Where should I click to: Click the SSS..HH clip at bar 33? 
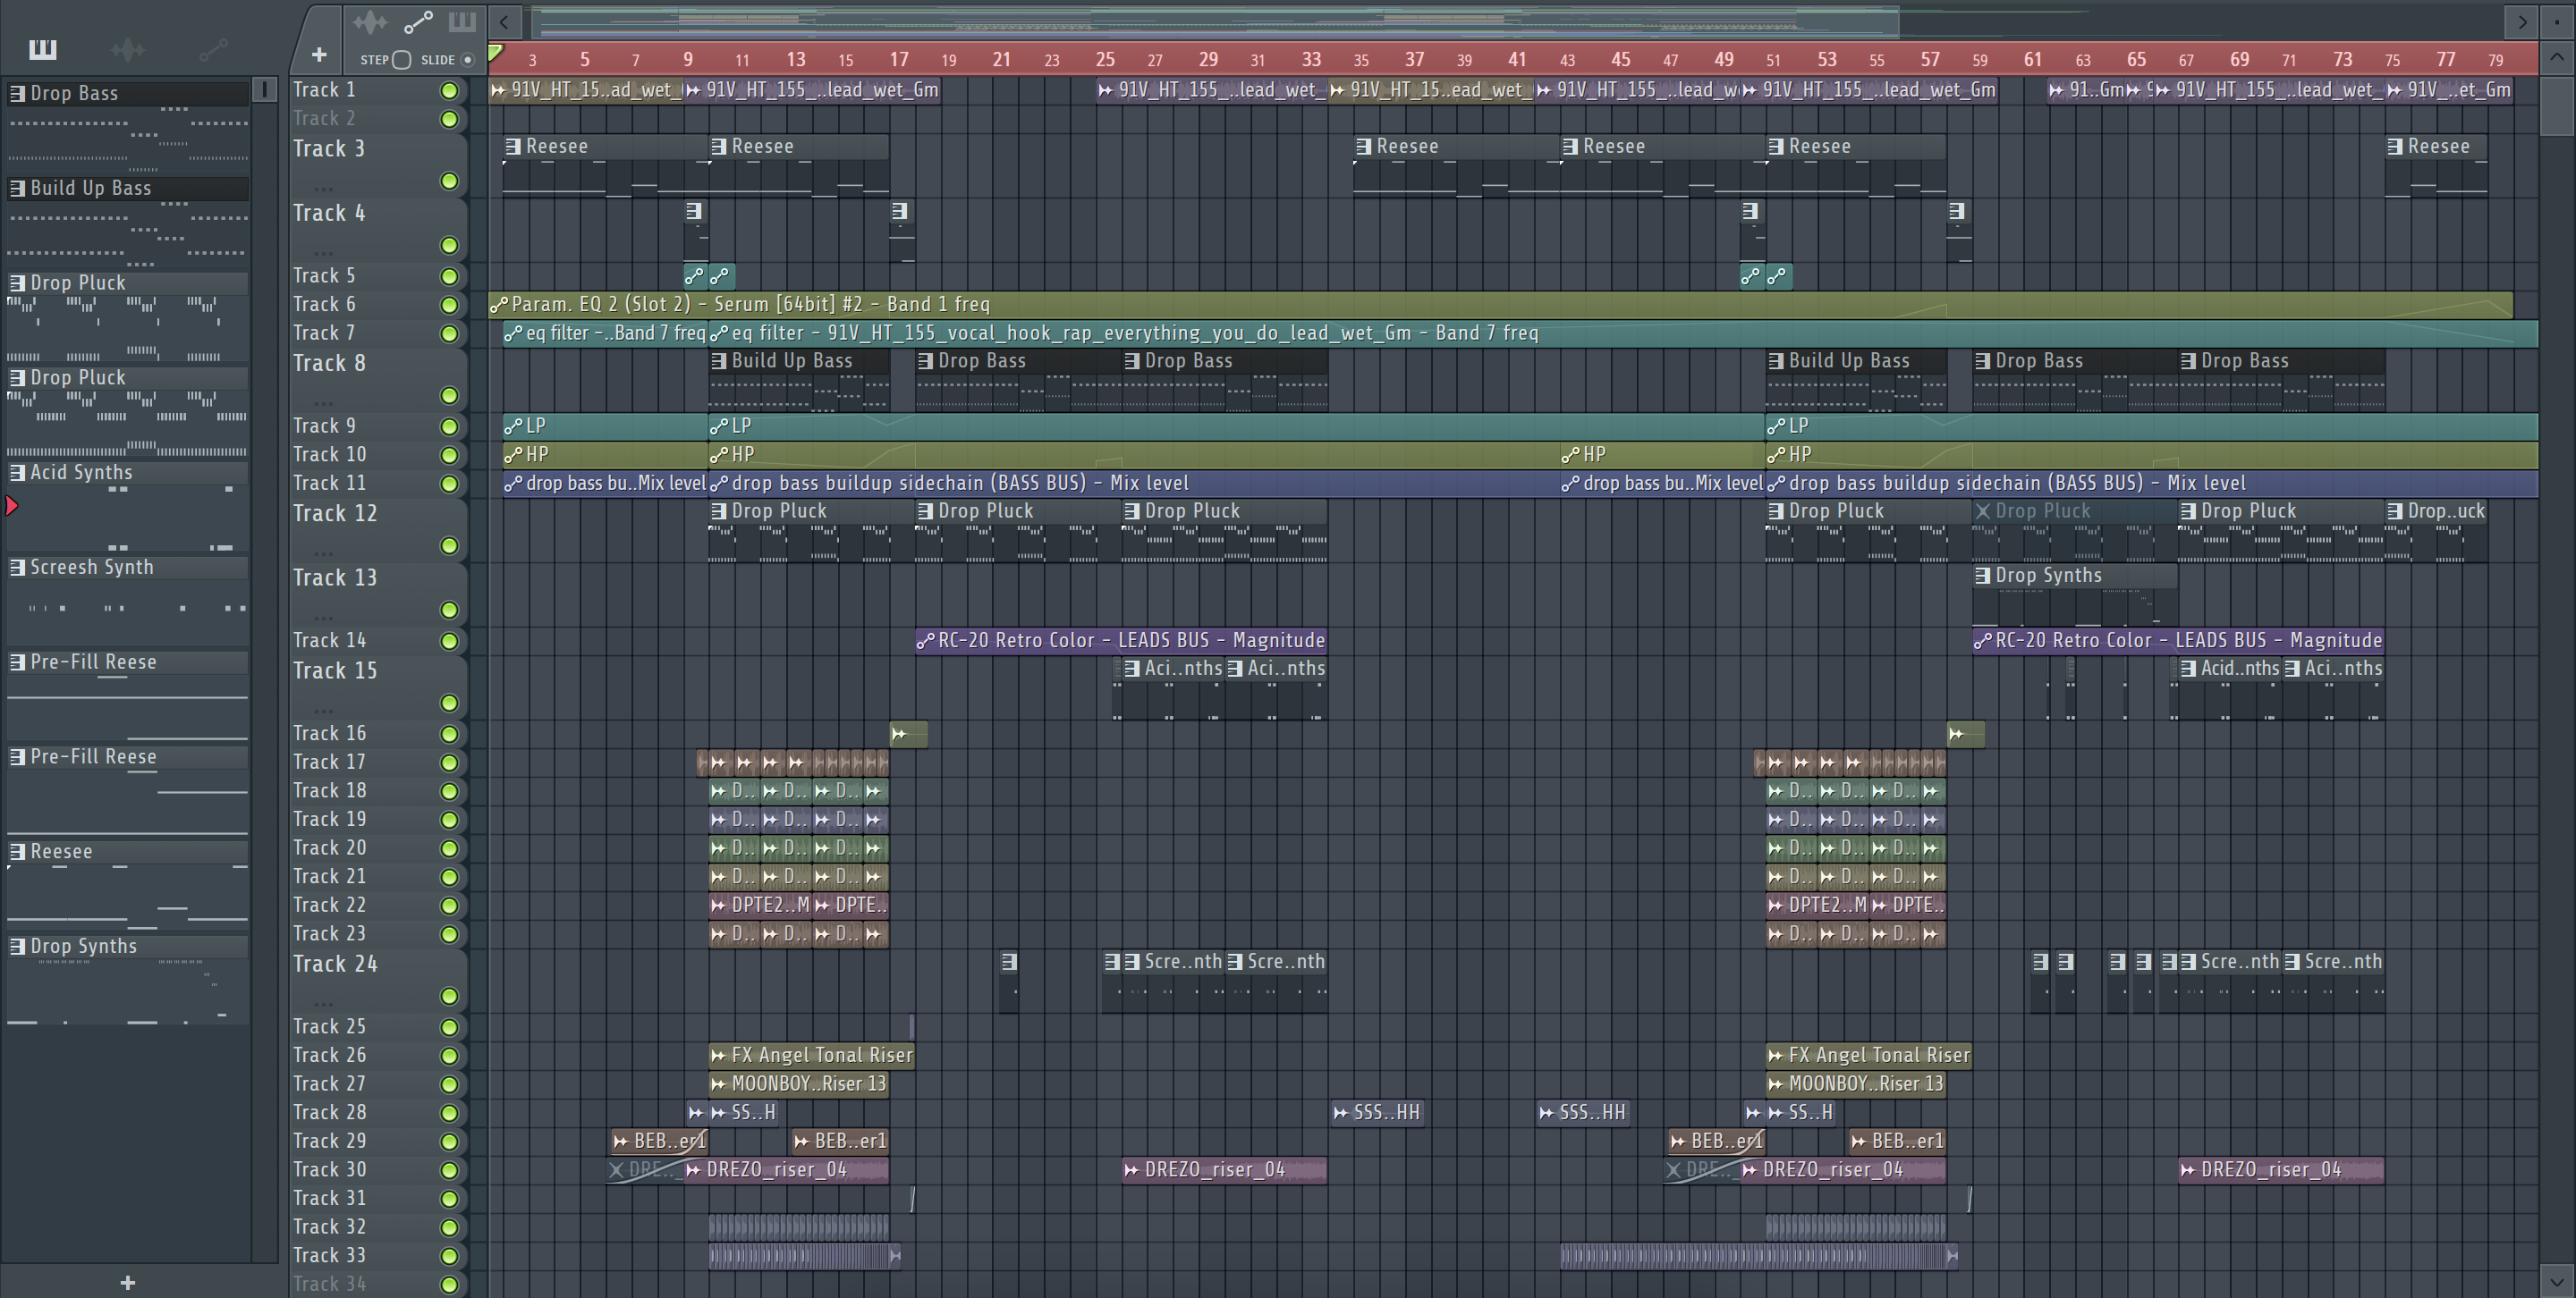tap(1377, 1113)
